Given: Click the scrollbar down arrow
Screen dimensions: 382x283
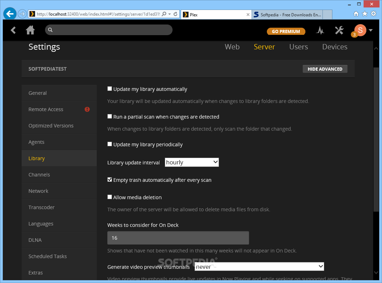Looking at the screenshot, I should click(376, 272).
